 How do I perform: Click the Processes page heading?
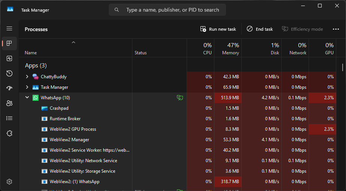36,29
